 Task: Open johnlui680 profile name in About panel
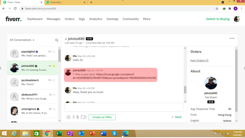pos(211,93)
